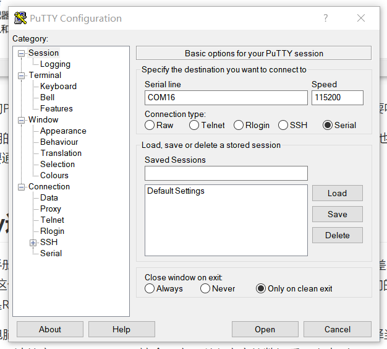Click the Speed field showing 115200

[338, 98]
